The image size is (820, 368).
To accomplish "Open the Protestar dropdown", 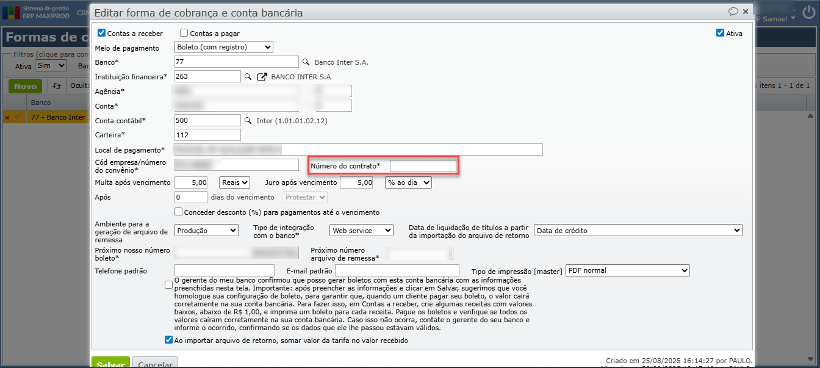I will [306, 197].
